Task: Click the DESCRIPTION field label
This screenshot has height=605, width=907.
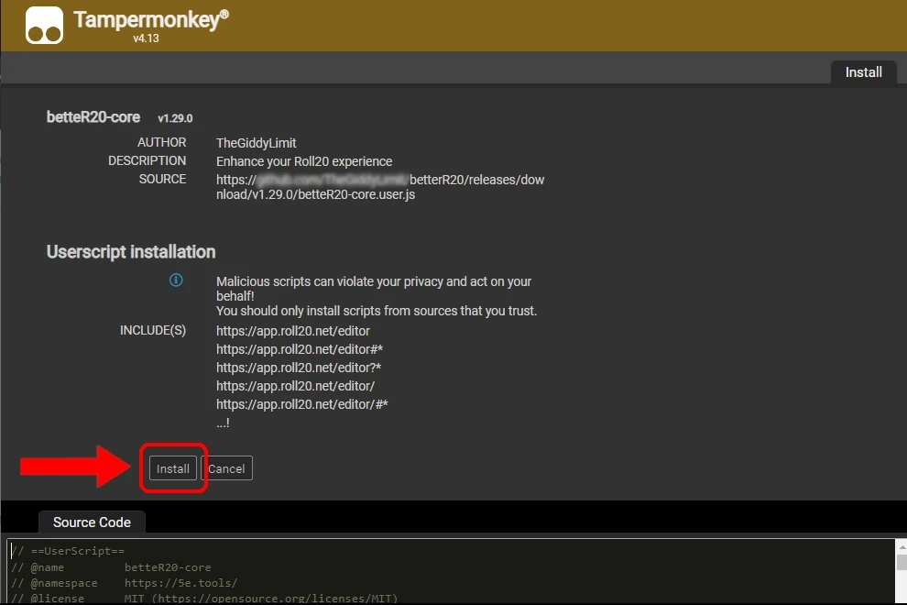Action: point(147,161)
